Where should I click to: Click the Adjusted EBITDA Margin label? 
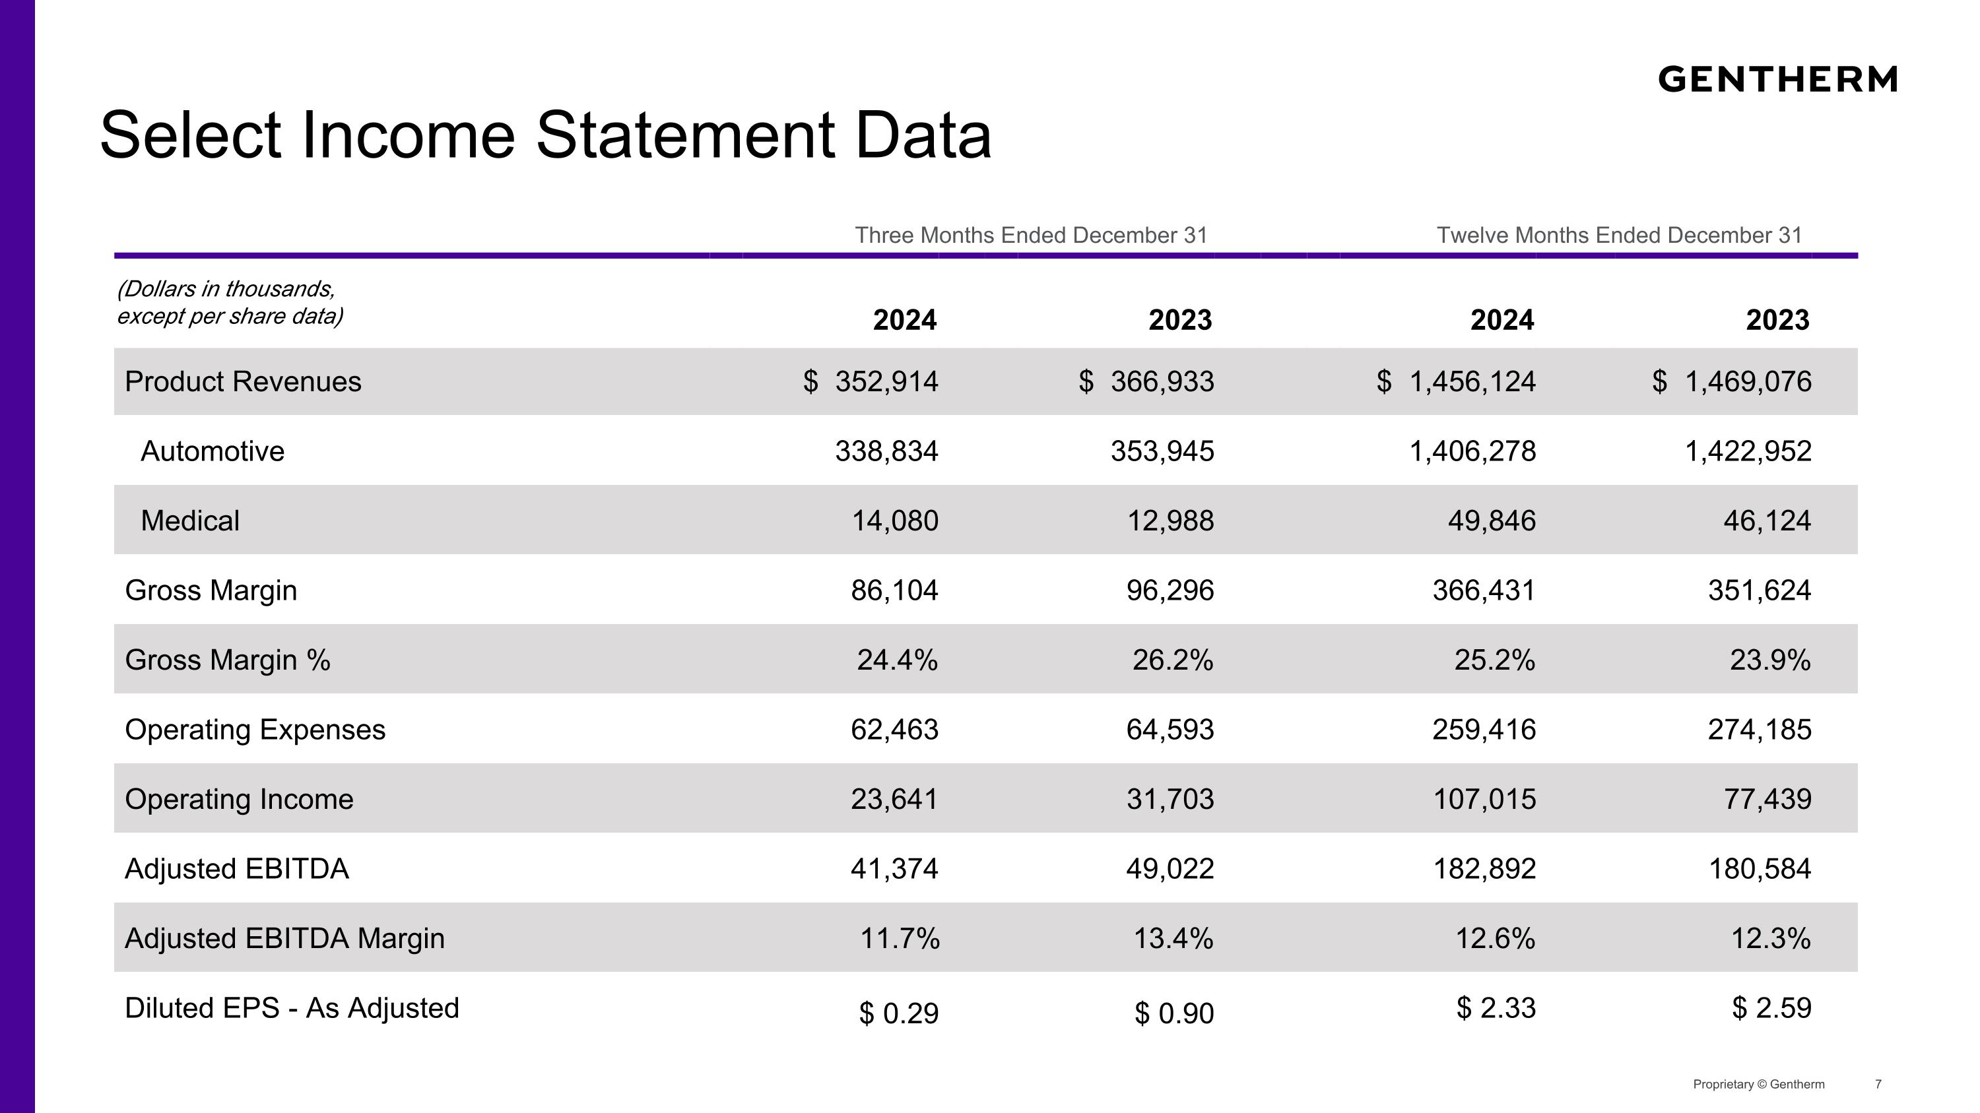click(x=284, y=939)
